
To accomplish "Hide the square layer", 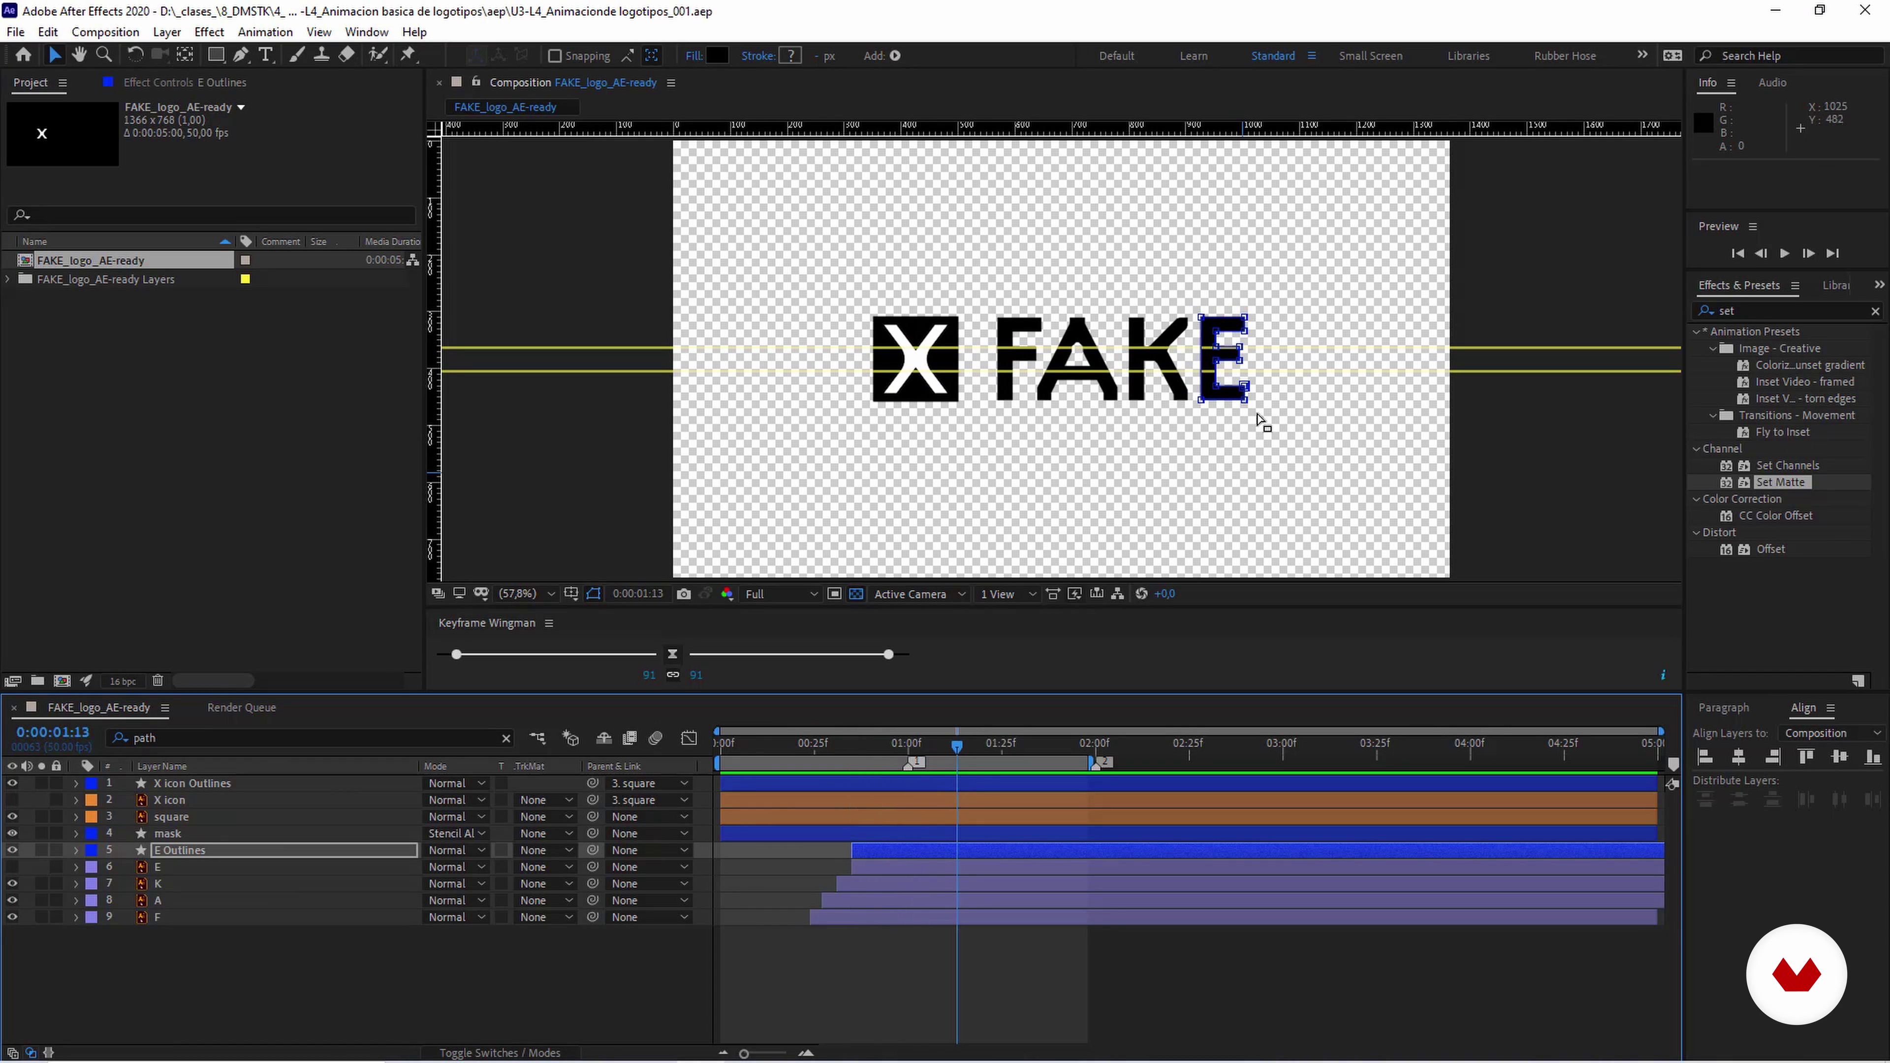I will (x=12, y=816).
